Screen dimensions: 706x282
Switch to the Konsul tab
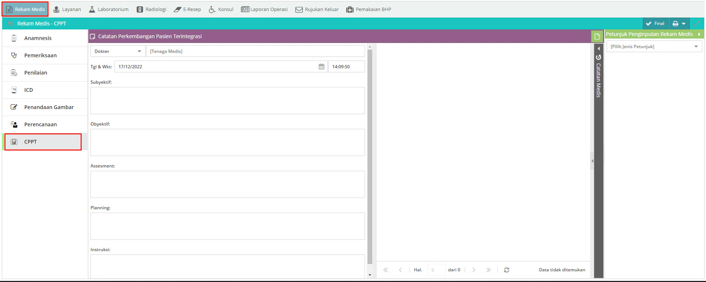pos(221,9)
